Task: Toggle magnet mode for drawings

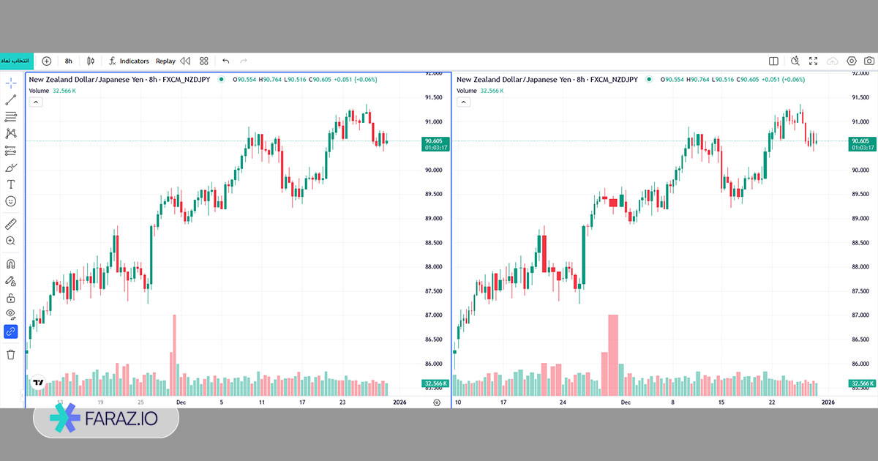Action: (x=11, y=264)
